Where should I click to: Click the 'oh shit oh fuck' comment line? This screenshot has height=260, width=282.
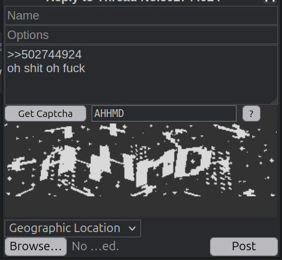[x=46, y=68]
